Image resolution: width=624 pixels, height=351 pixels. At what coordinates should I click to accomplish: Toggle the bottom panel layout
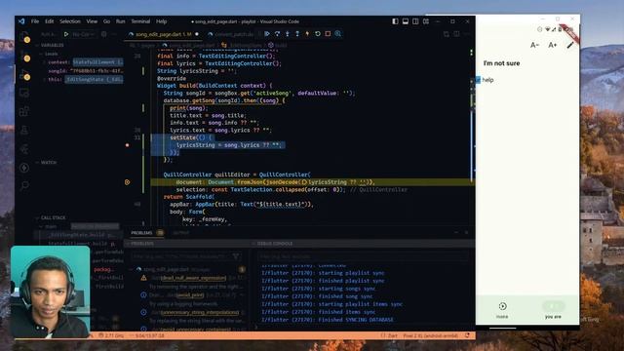406,21
